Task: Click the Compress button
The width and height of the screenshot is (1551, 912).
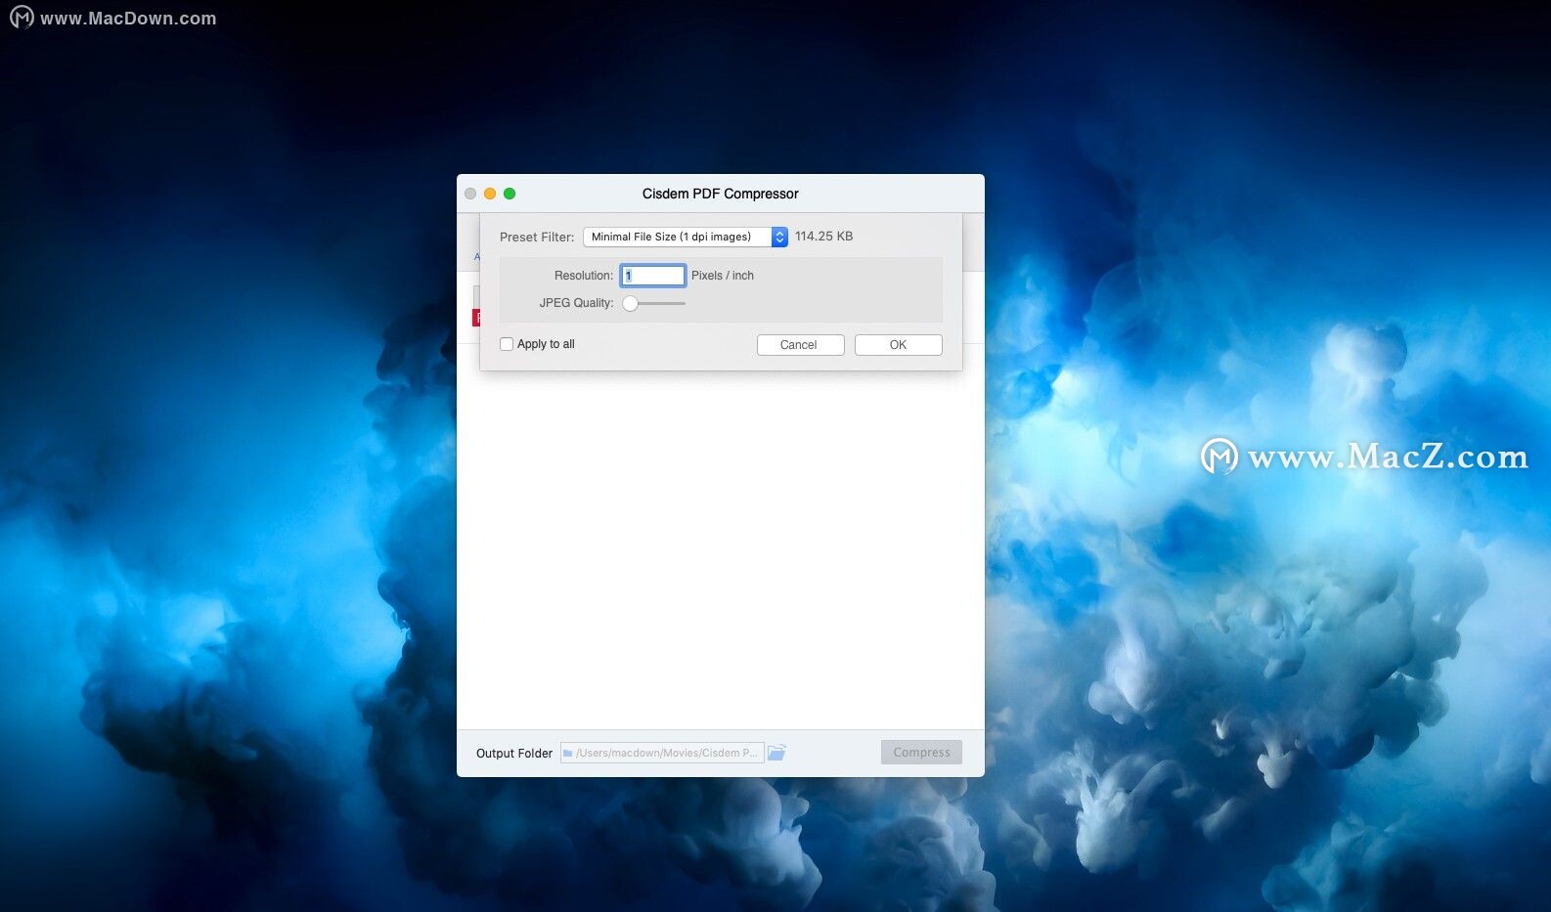Action: 921,752
